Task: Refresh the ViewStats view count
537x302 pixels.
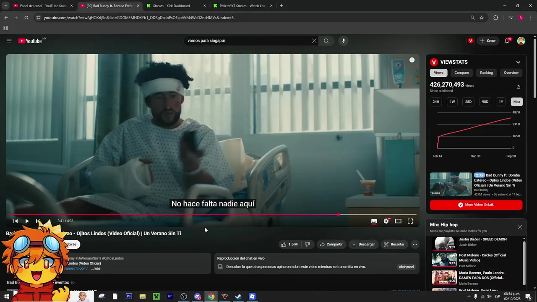Action: [518, 87]
